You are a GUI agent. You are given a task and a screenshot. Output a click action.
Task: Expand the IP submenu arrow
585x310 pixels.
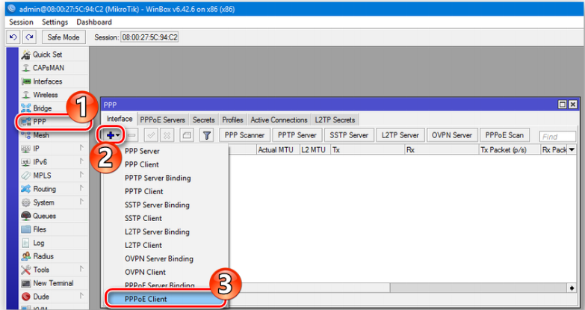pyautogui.click(x=81, y=148)
